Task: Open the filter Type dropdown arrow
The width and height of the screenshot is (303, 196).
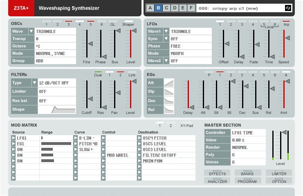Action: 35,83
